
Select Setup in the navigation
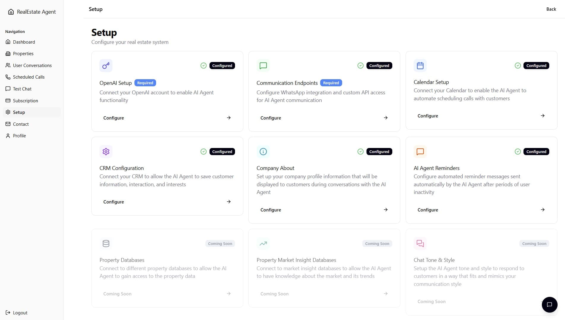point(32,112)
